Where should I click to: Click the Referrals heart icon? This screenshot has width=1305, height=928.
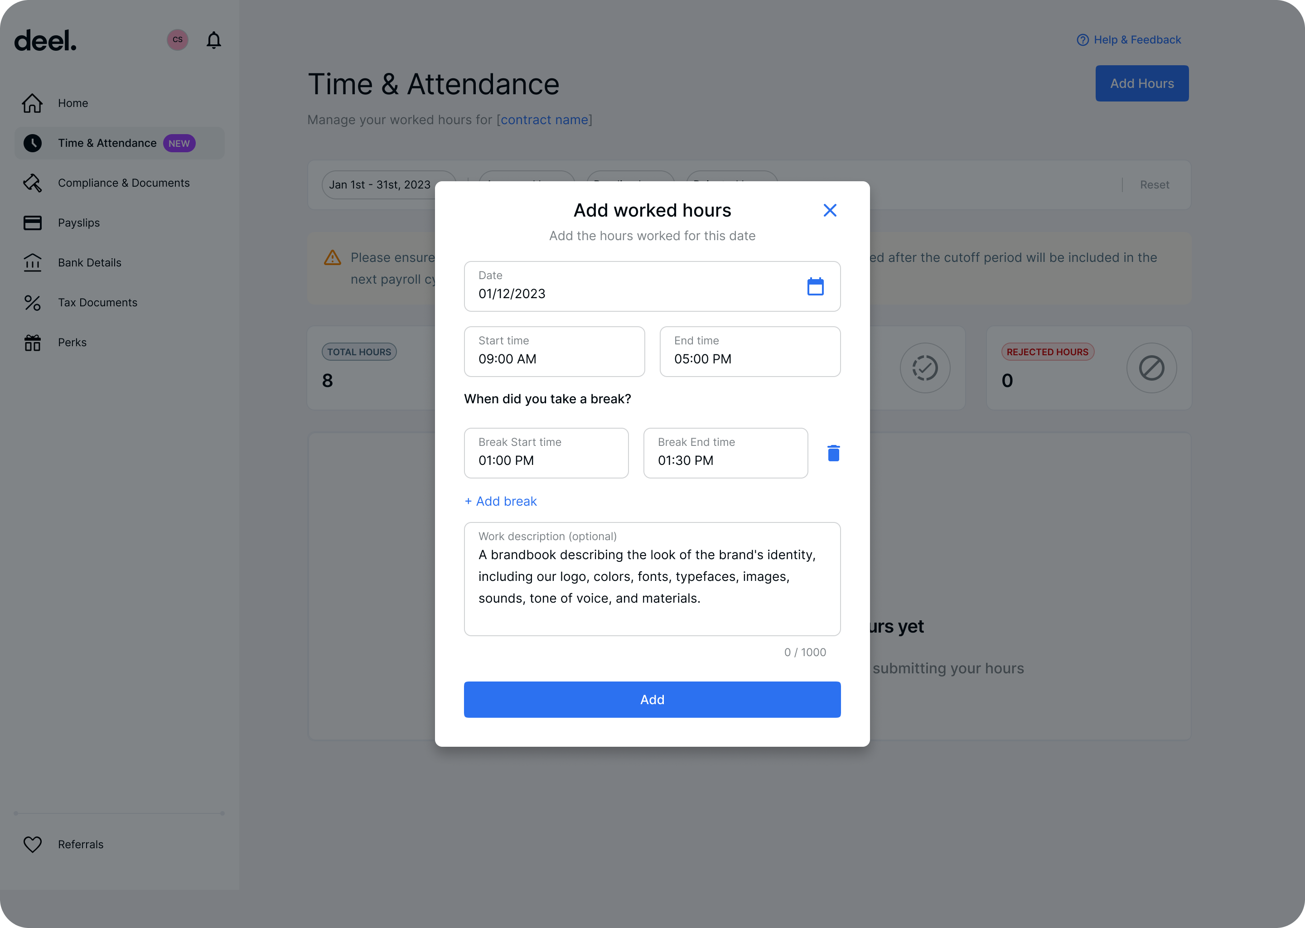(x=33, y=845)
